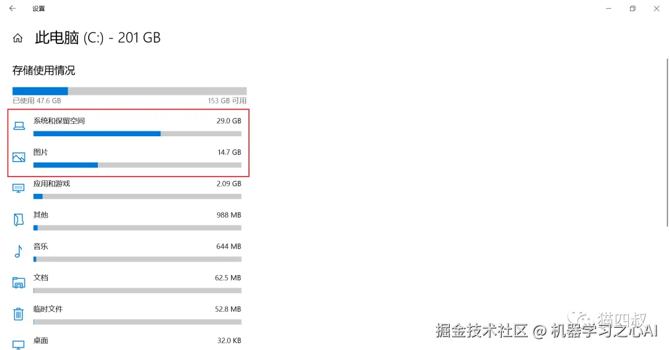The image size is (669, 350).
Task: Click the Apps & games (应用和游戏) icon
Action: (x=19, y=188)
